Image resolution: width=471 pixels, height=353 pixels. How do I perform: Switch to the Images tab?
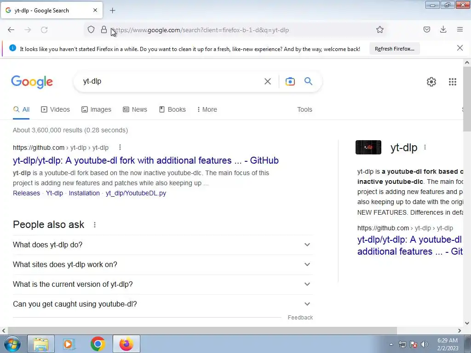[96, 109]
